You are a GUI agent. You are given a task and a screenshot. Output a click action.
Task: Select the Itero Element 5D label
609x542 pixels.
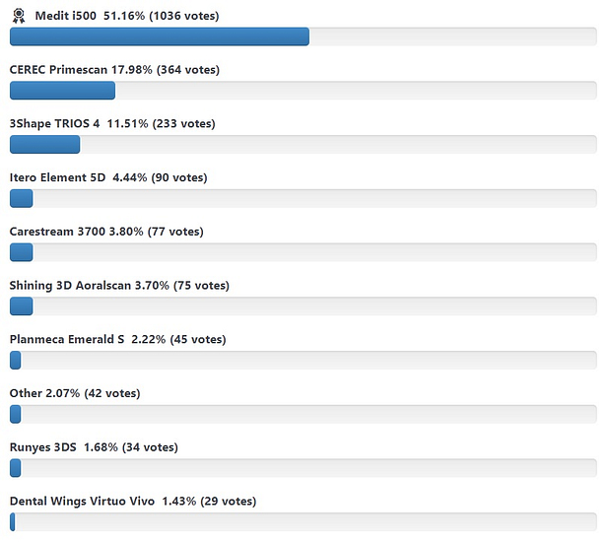[108, 178]
